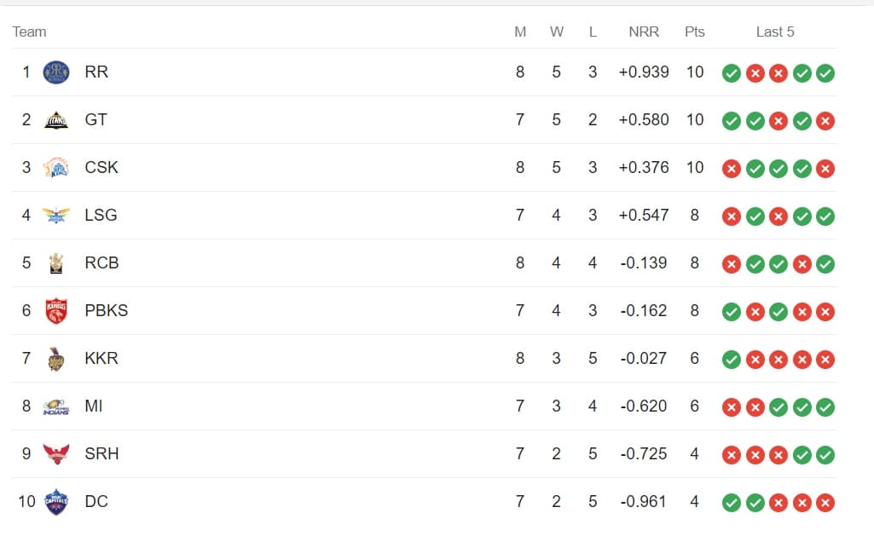The width and height of the screenshot is (874, 542).
Task: Click RR's first Last 5 win indicator
Action: tap(731, 73)
